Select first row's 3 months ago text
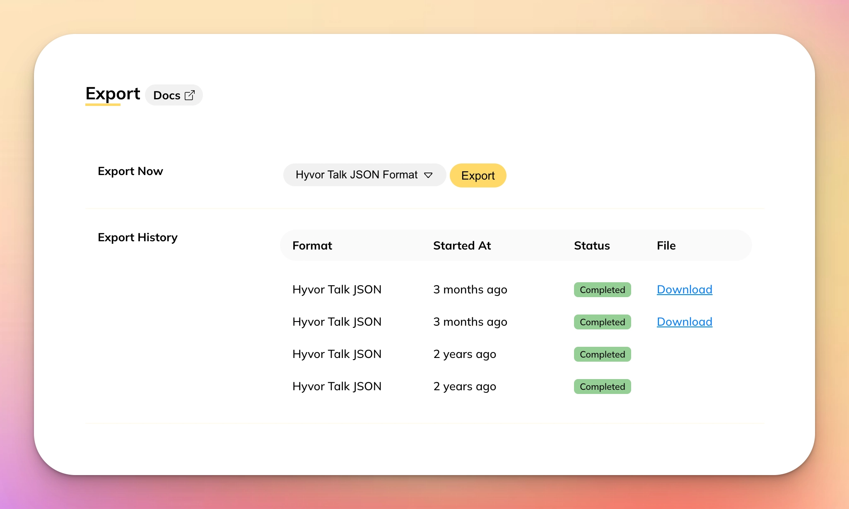The image size is (849, 509). (470, 290)
